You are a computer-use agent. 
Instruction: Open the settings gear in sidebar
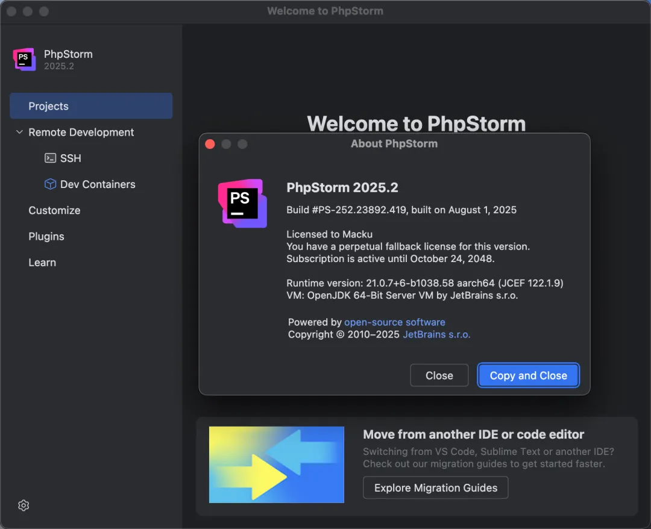click(x=24, y=505)
